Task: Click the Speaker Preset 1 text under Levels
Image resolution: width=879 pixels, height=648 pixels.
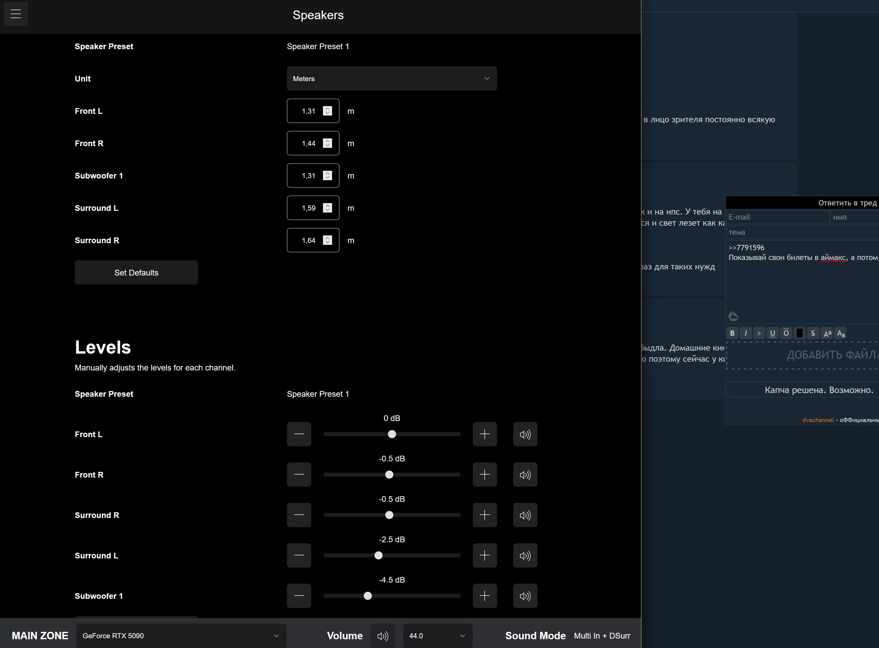Action: coord(318,394)
